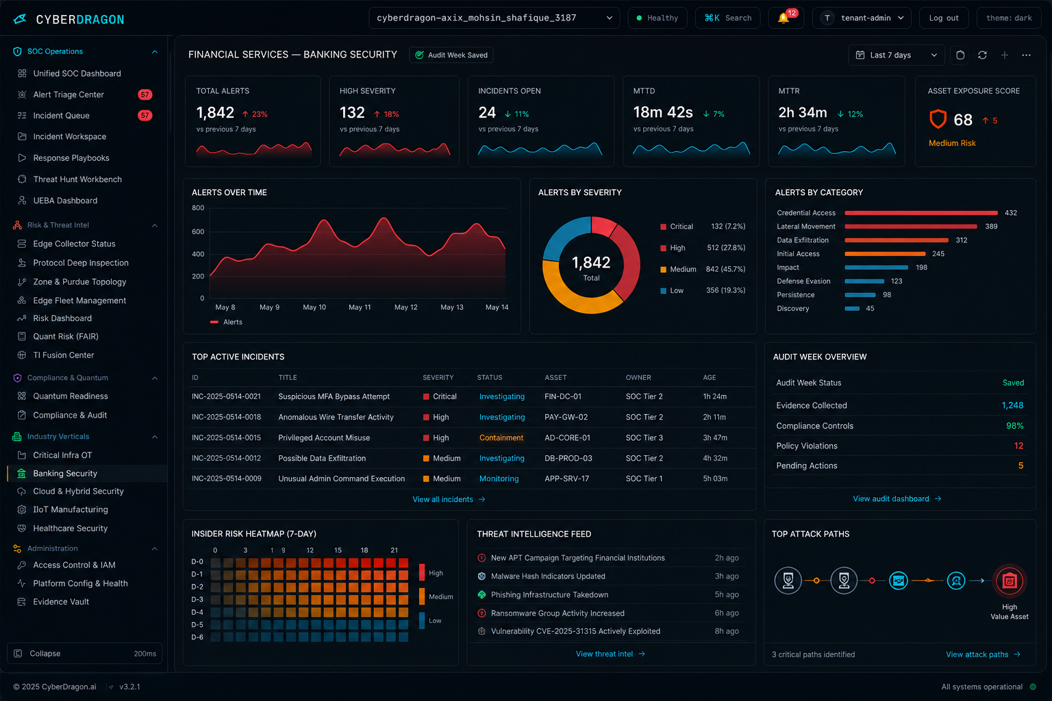The height and width of the screenshot is (701, 1052).
Task: Click the Malware Hash Indicators shield icon
Action: coord(481,576)
